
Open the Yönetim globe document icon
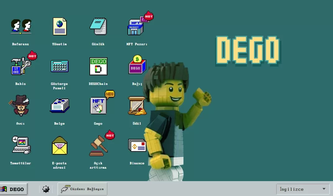[x=59, y=26]
